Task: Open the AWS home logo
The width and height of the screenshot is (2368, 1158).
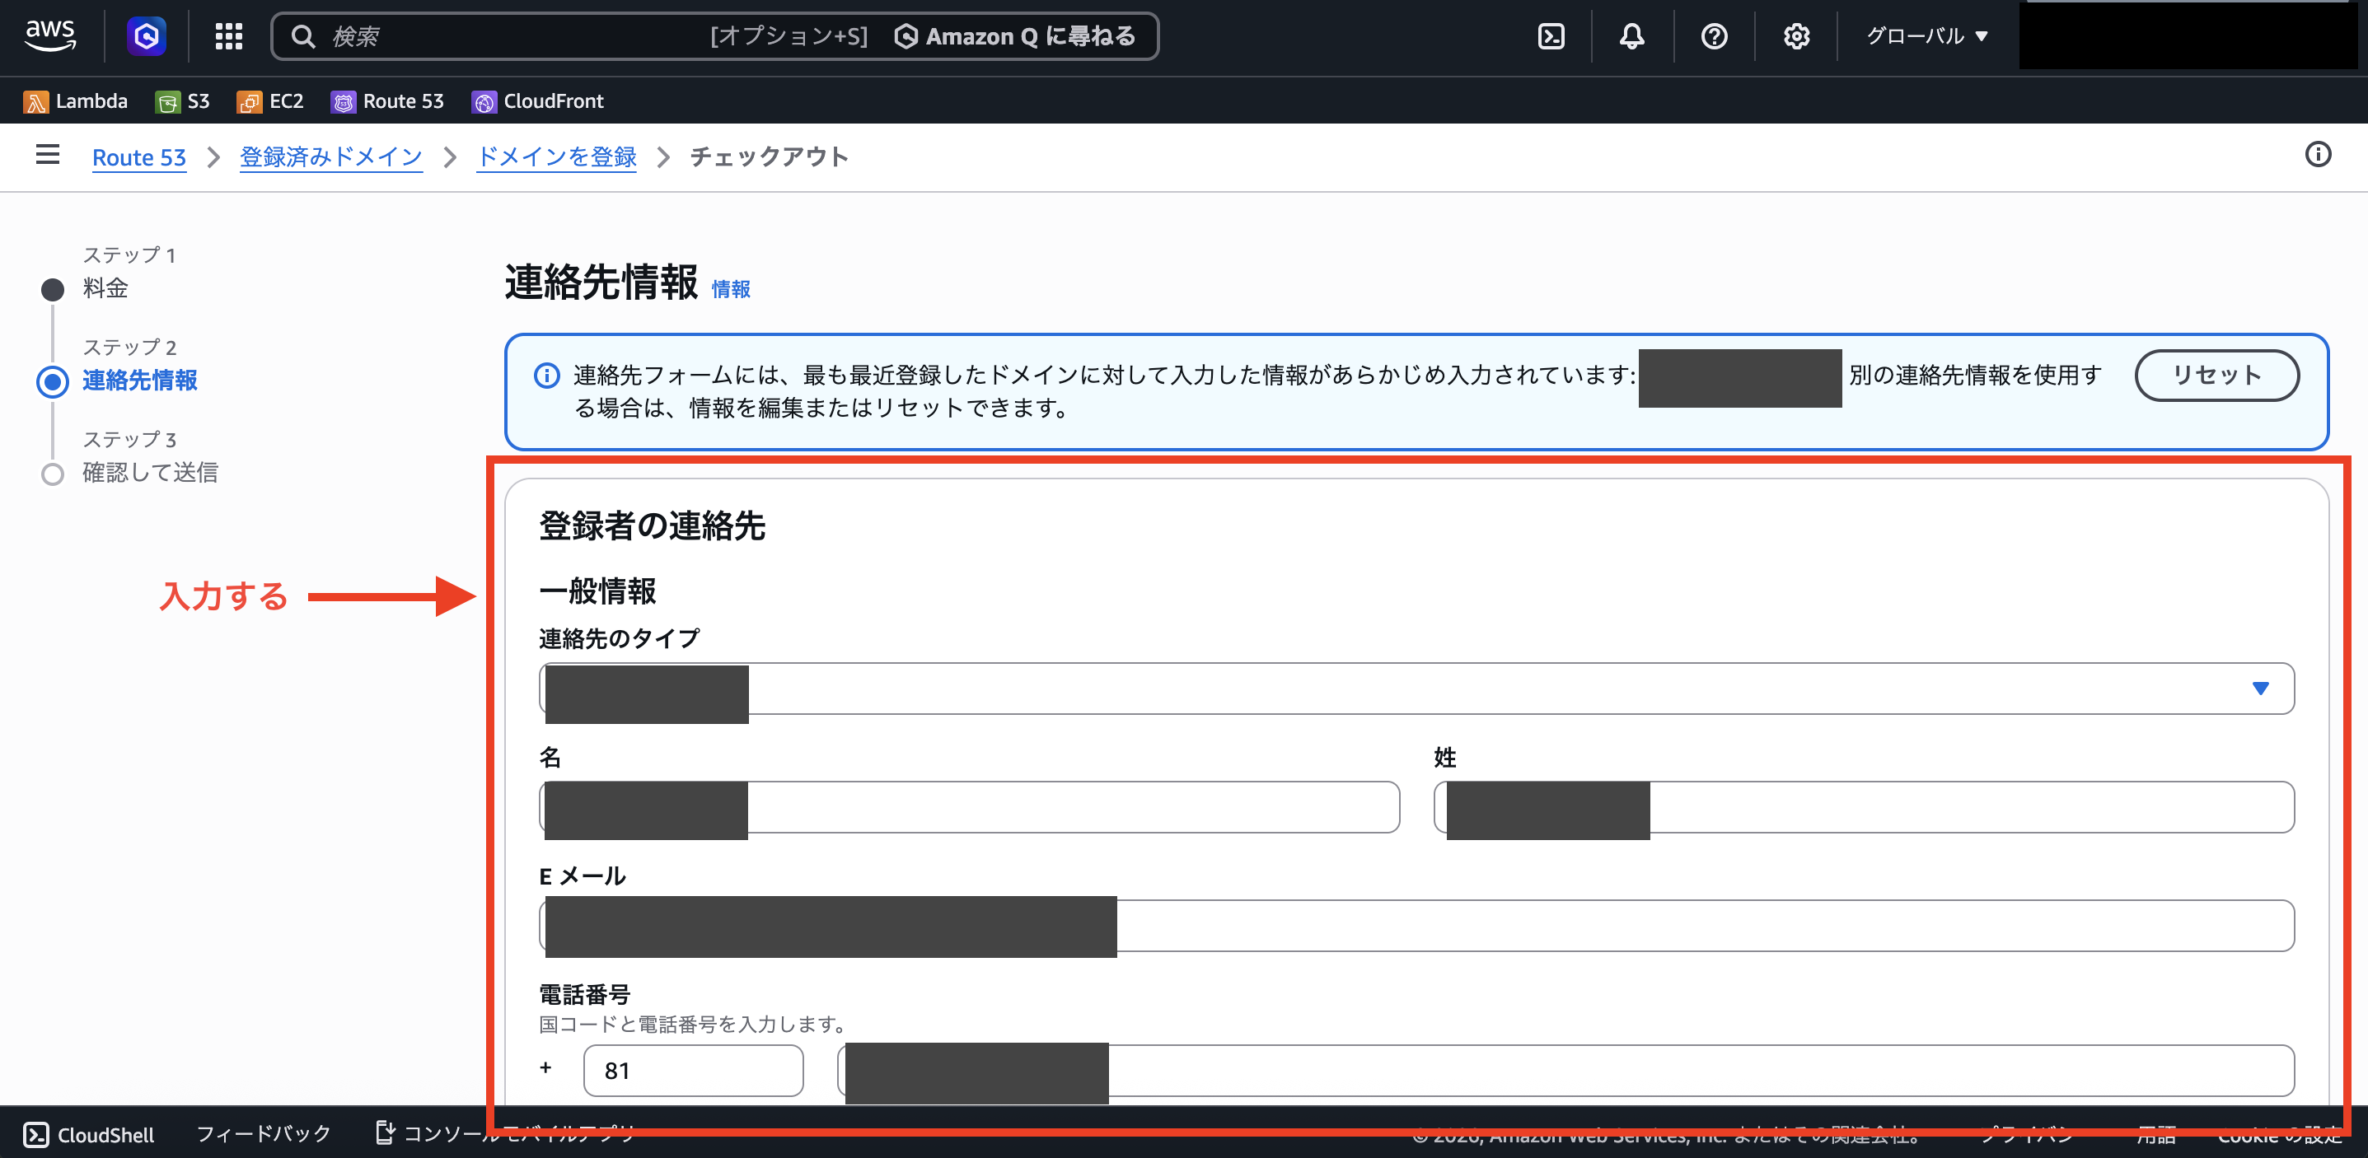Action: pyautogui.click(x=50, y=36)
